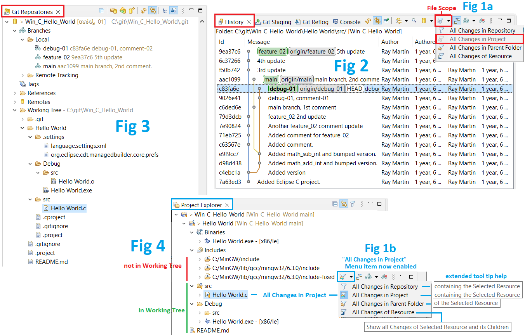Choose All Changes in Parent Folder in History menu
The width and height of the screenshot is (525, 336).
pyautogui.click(x=480, y=48)
